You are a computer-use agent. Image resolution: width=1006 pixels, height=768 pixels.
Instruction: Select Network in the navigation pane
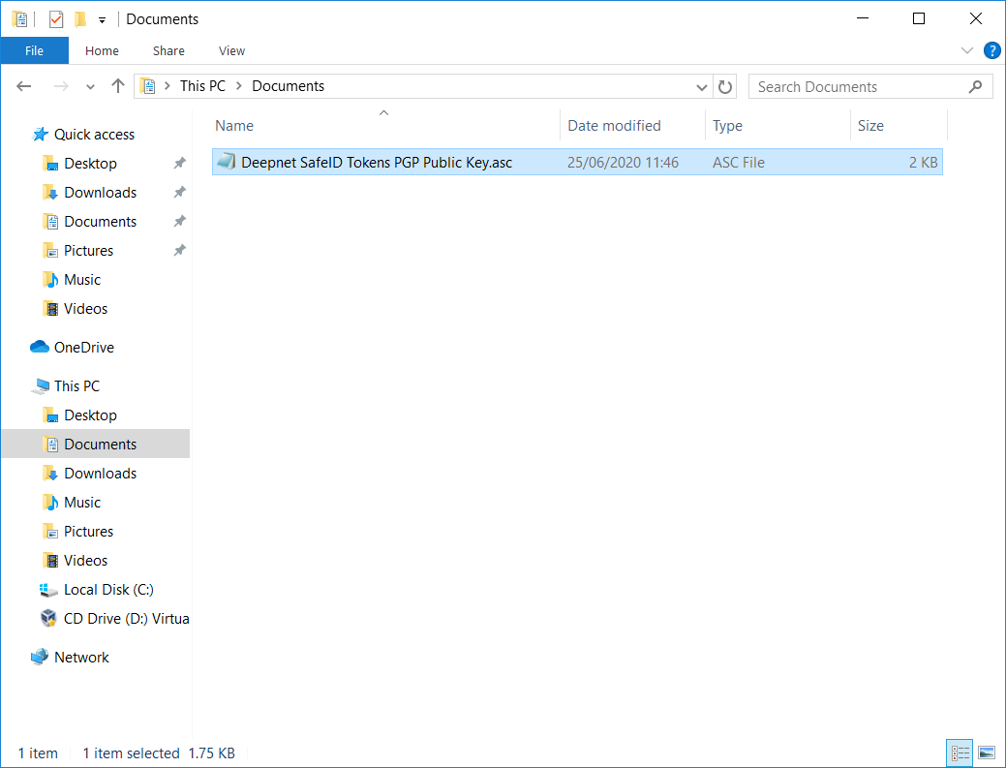pyautogui.click(x=81, y=657)
